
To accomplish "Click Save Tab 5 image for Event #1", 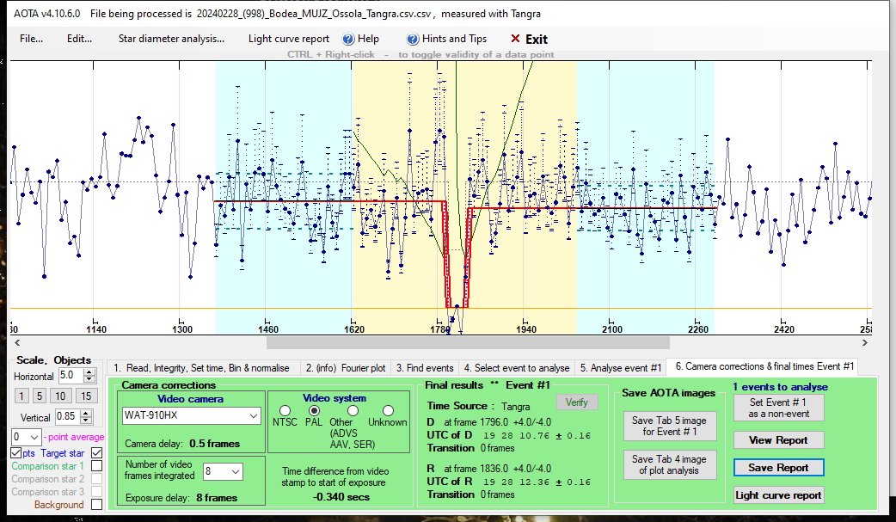I will 670,426.
